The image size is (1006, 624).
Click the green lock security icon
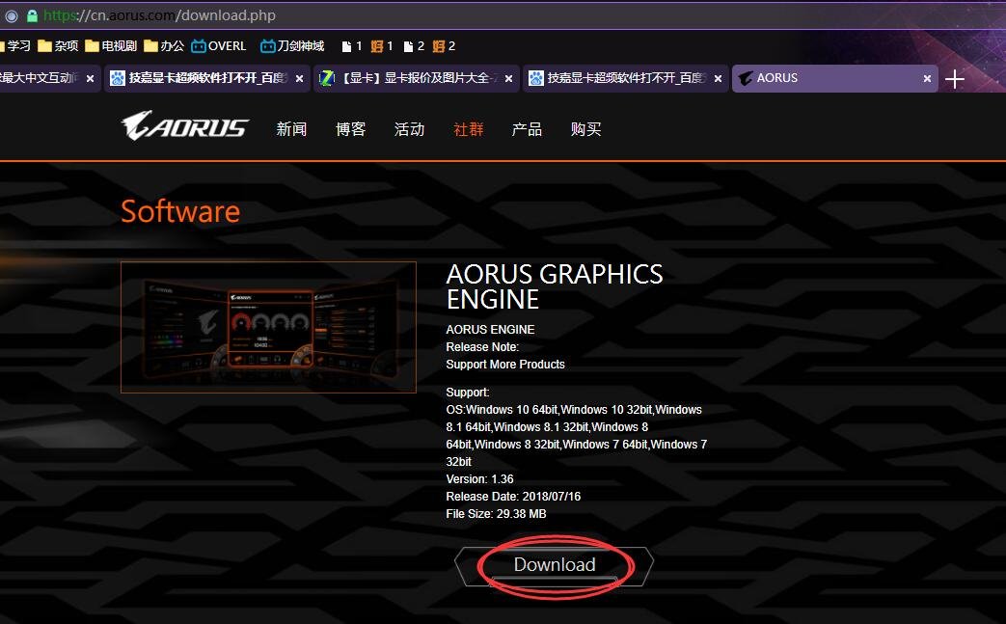[32, 15]
